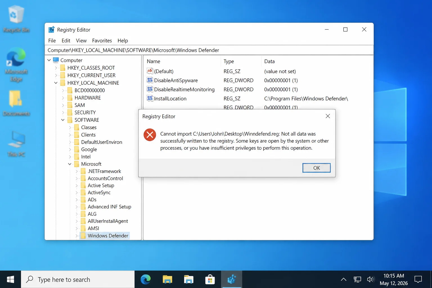Open the Favorites menu
Screen dimensions: 432x288
[x=102, y=40]
